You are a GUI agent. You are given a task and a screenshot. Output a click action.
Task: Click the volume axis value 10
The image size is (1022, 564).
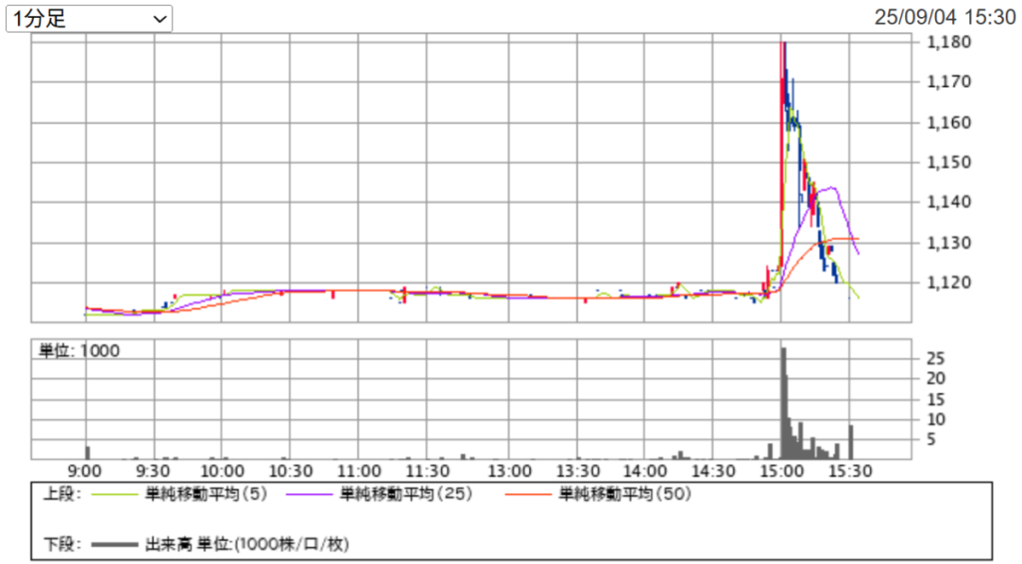click(936, 419)
